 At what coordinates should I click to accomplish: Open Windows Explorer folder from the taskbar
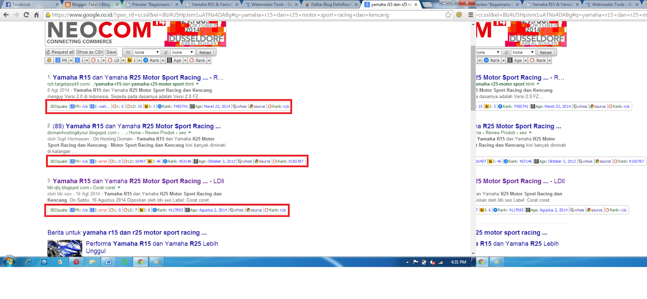(x=92, y=262)
